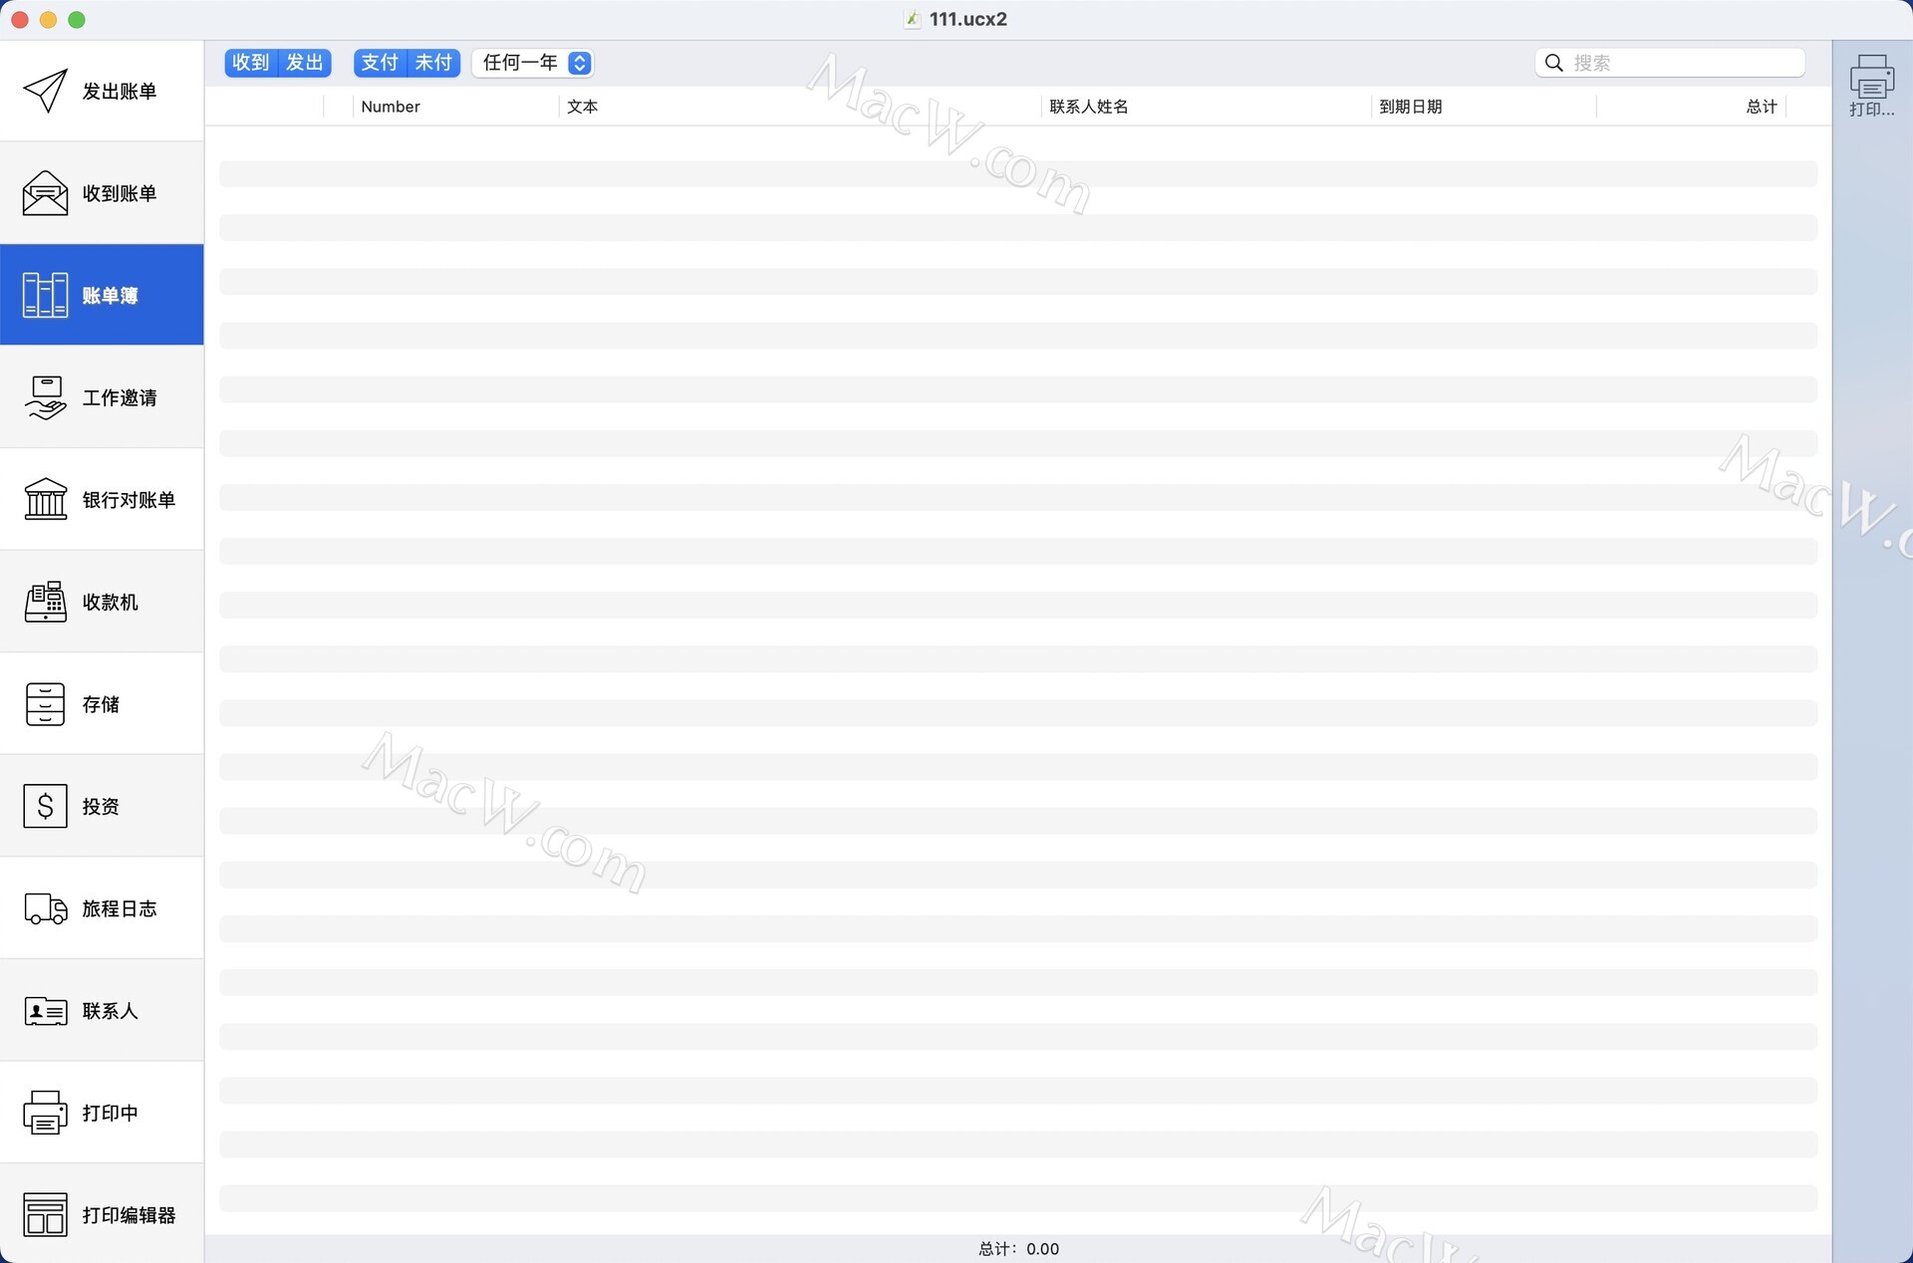Click the 打印中 sidebar label text
This screenshot has height=1263, width=1913.
[x=111, y=1113]
